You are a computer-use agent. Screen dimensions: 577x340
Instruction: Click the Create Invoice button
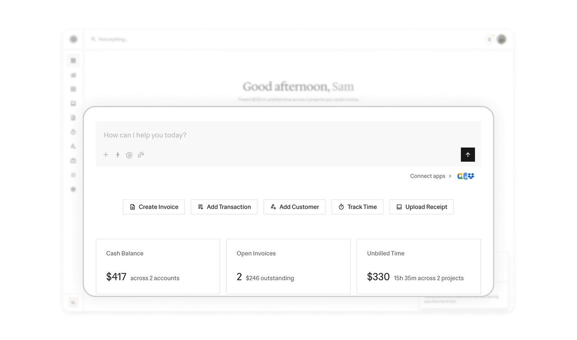154,207
